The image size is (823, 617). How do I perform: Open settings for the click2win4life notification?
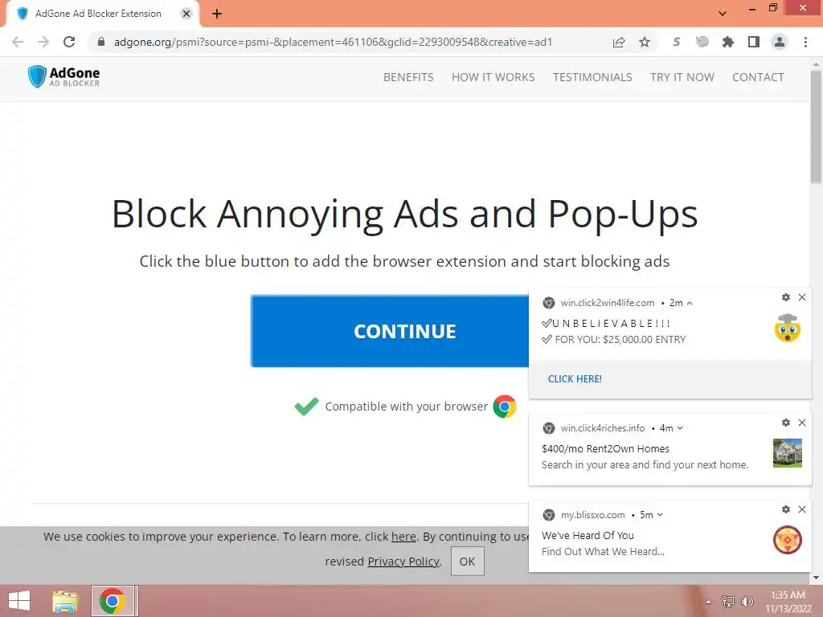coord(786,297)
